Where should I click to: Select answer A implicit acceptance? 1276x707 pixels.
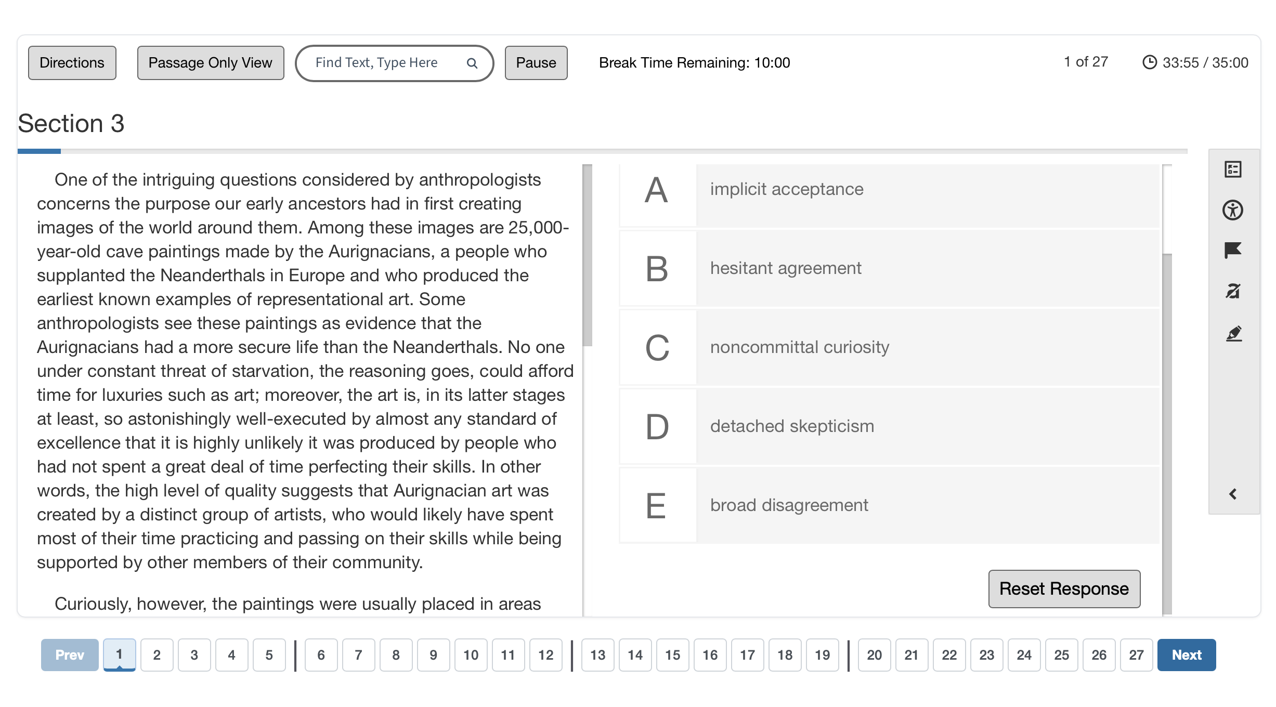[889, 189]
